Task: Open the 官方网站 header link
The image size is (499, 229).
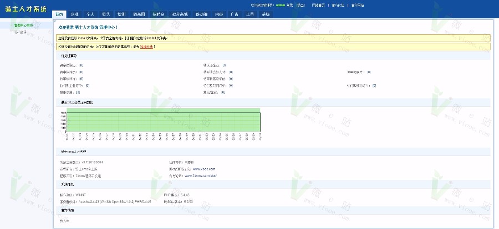Action: coord(358,5)
